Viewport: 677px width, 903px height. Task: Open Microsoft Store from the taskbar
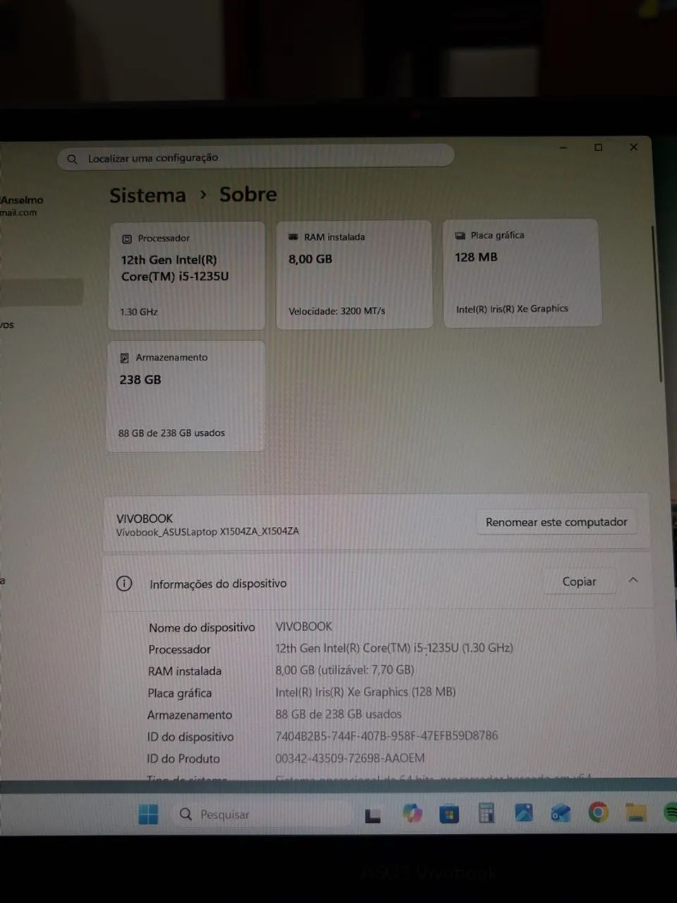pos(449,815)
